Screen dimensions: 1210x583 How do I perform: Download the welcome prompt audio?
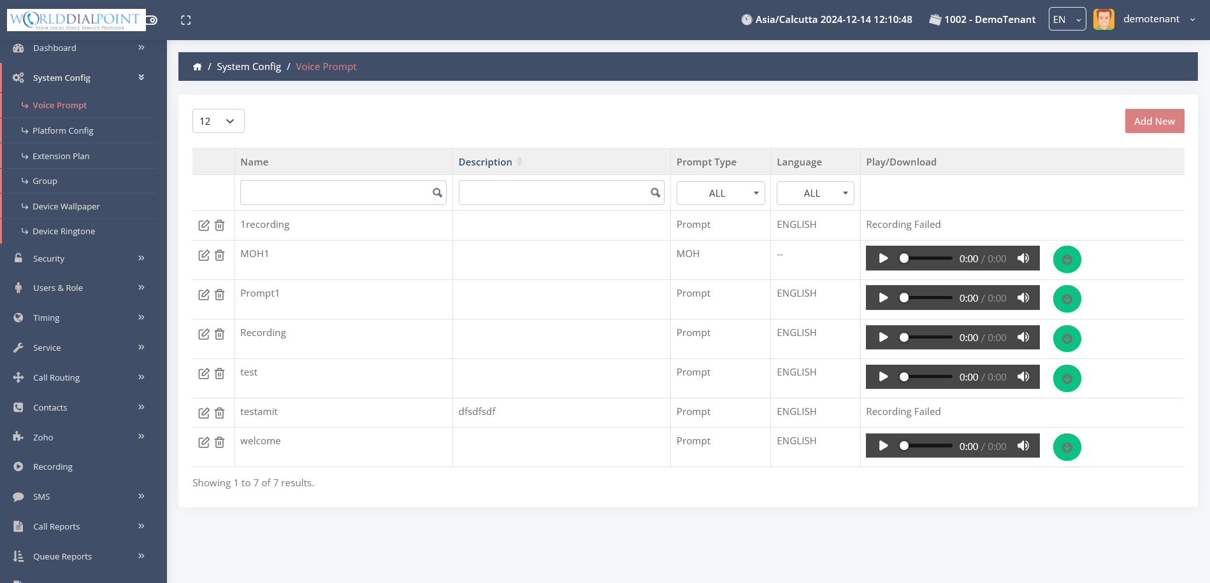(1067, 447)
